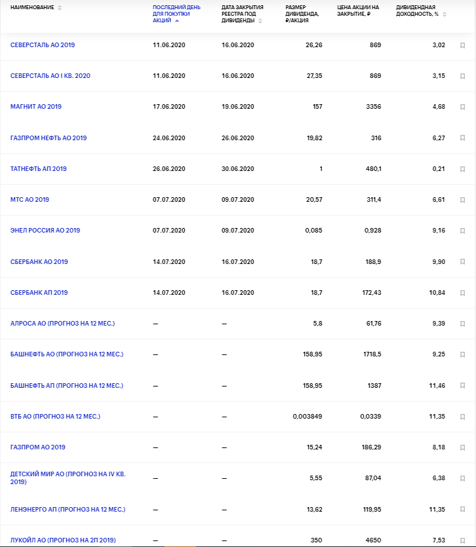The width and height of the screenshot is (476, 547).
Task: Bookmark the Татнефть АП 2019 row
Action: (462, 169)
